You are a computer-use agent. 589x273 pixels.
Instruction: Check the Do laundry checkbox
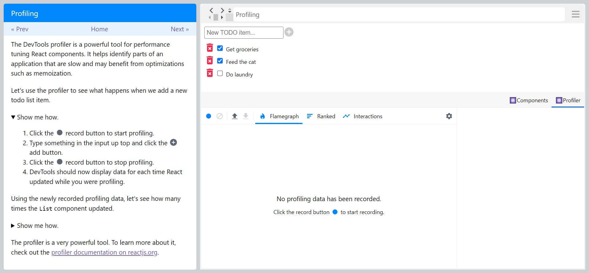pyautogui.click(x=220, y=73)
